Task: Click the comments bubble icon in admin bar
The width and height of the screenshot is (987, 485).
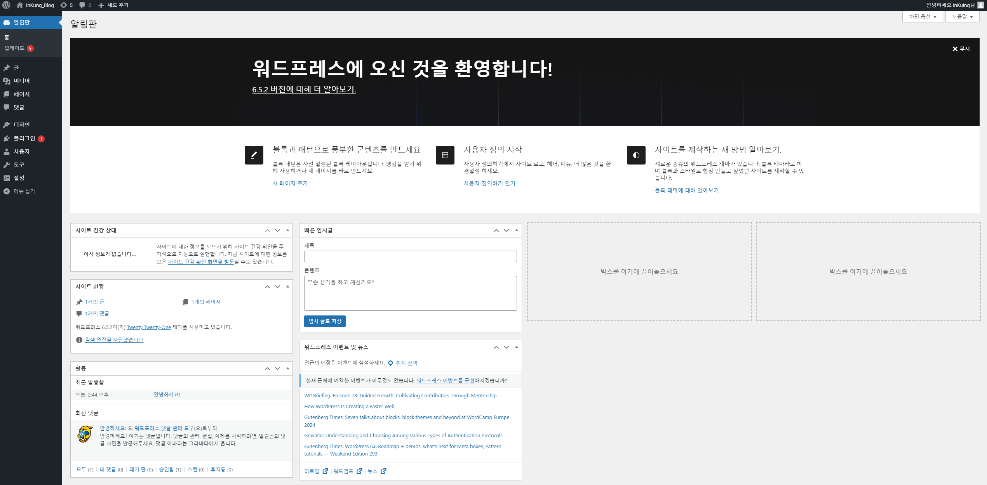Action: pyautogui.click(x=82, y=5)
